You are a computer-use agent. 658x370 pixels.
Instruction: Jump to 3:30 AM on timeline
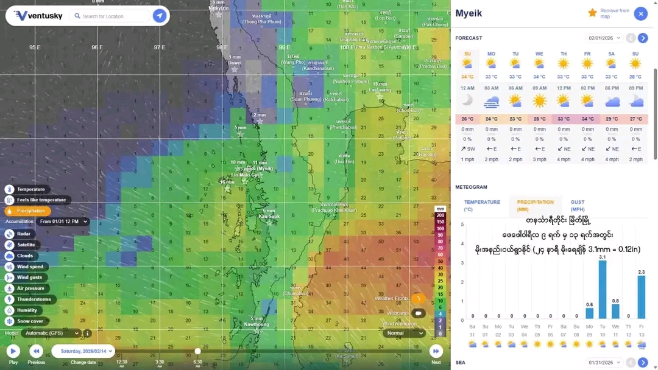coord(160,363)
